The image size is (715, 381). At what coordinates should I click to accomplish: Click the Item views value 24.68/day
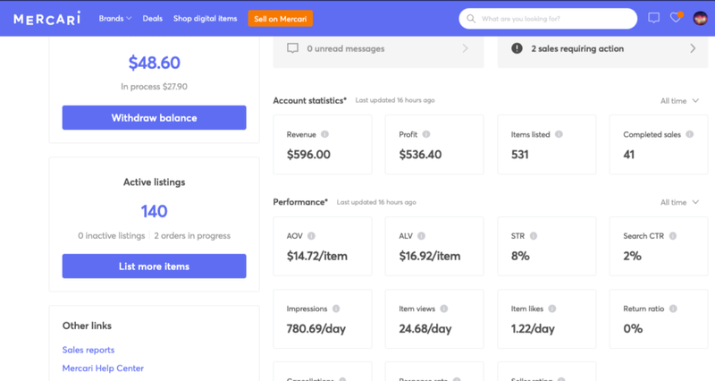pyautogui.click(x=425, y=329)
